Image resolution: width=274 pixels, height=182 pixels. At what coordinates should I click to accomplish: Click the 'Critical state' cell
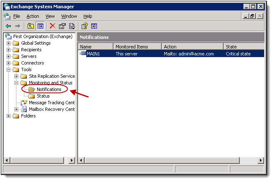238,54
